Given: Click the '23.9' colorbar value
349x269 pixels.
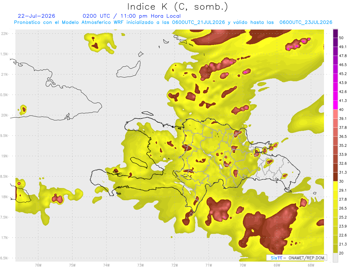Looking at the screenshot, I should tap(343, 226).
